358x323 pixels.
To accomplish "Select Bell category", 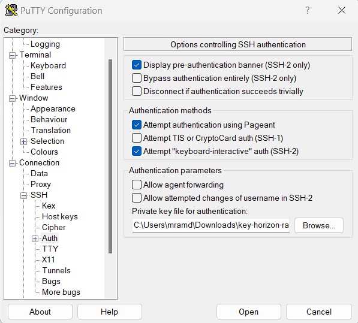I will 37,77.
